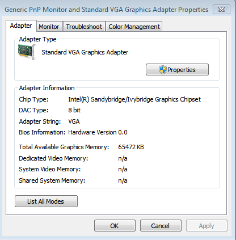236x240 pixels.
Task: Click the List All Modes button
Action: click(x=46, y=201)
